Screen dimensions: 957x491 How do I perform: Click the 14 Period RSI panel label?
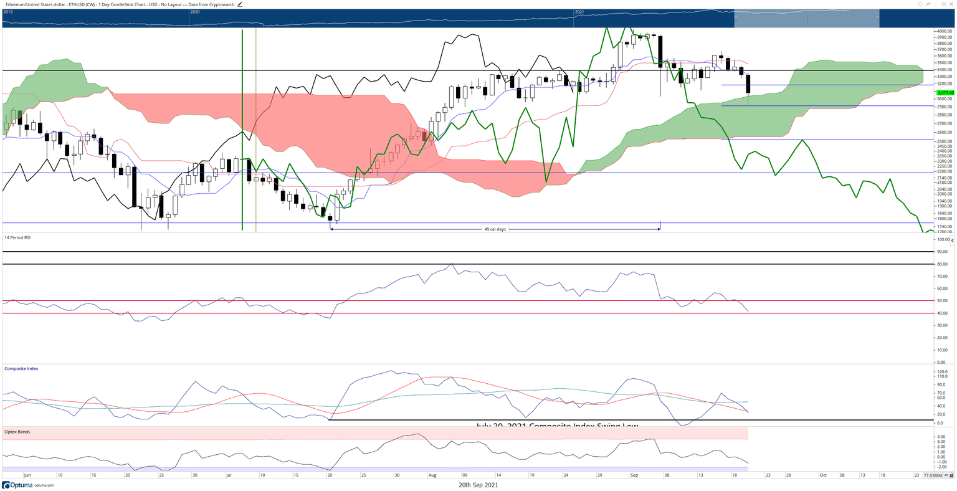[x=17, y=237]
